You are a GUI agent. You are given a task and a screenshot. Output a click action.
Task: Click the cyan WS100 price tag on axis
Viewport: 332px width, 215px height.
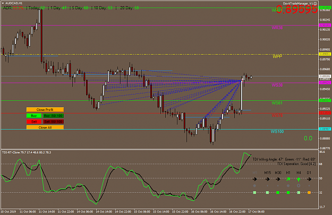[x=325, y=129]
